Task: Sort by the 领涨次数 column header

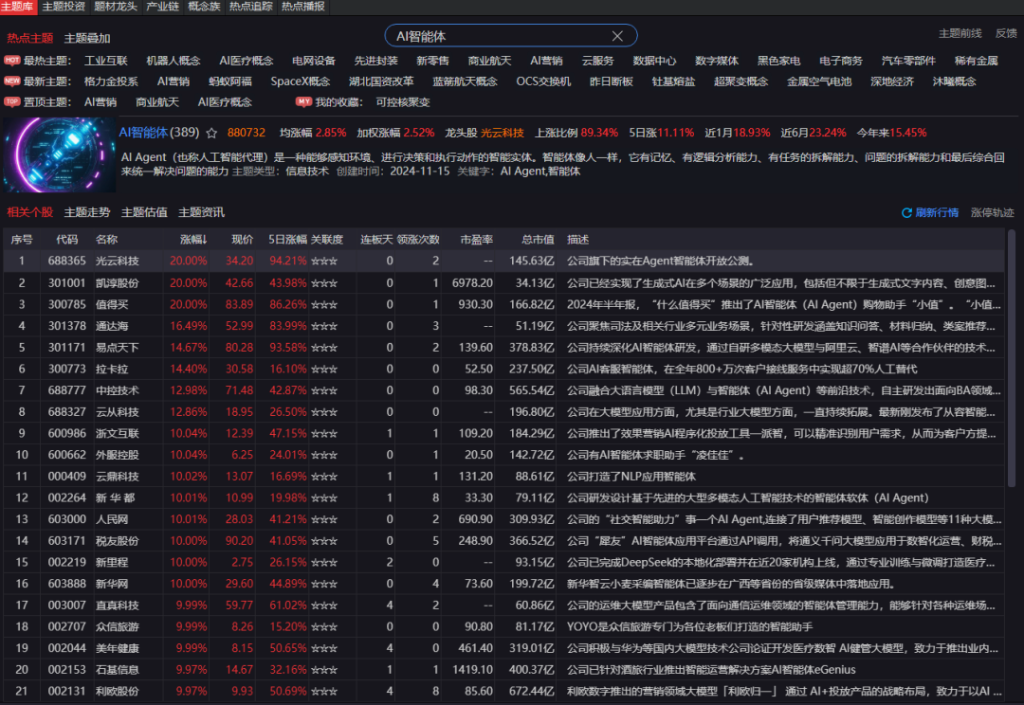Action: pos(418,240)
